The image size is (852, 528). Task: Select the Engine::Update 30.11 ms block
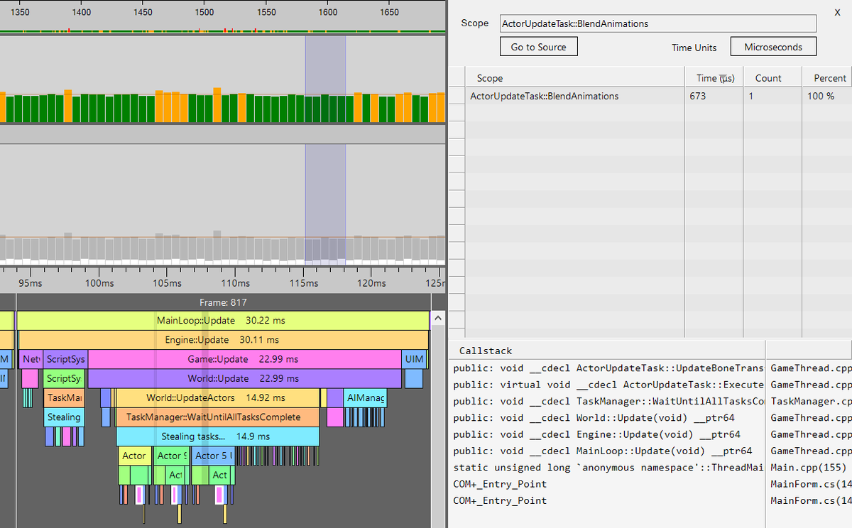pyautogui.click(x=223, y=340)
